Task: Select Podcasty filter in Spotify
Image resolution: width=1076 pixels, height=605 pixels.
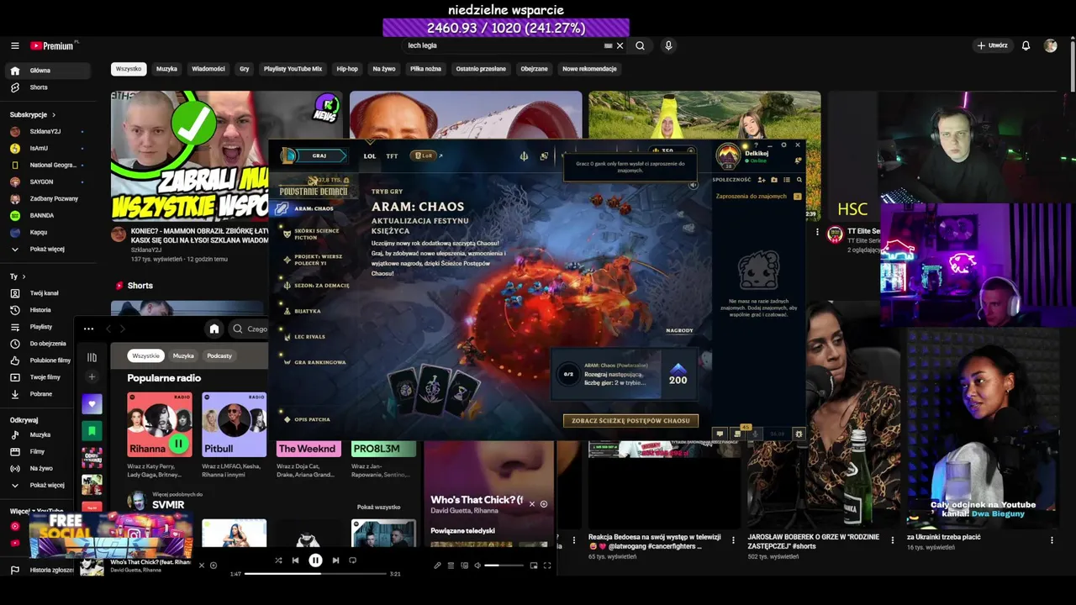Action: 219,355
